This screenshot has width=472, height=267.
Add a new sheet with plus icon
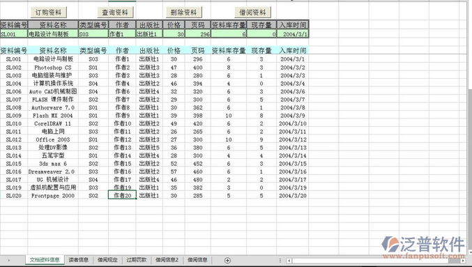pyautogui.click(x=227, y=260)
